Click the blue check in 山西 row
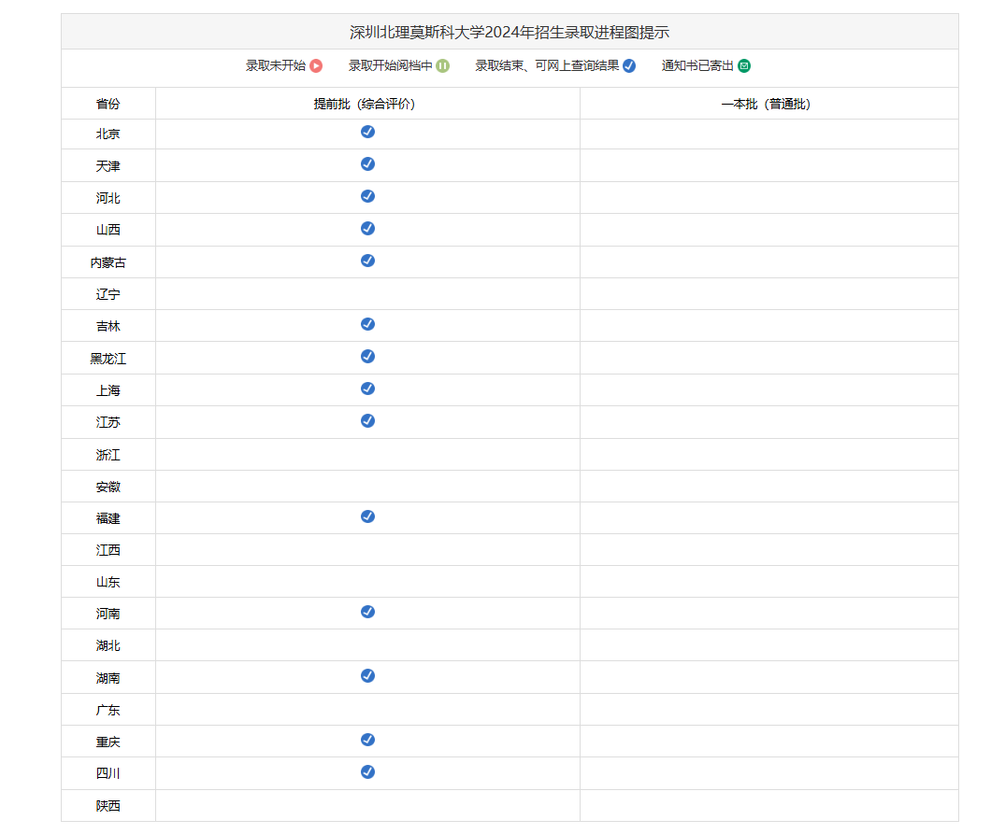The width and height of the screenshot is (1005, 834). coord(368,229)
